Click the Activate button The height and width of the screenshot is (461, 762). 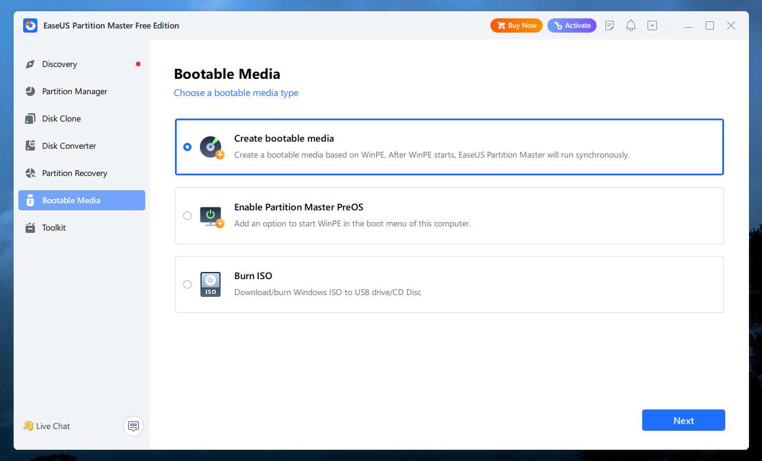click(x=572, y=25)
